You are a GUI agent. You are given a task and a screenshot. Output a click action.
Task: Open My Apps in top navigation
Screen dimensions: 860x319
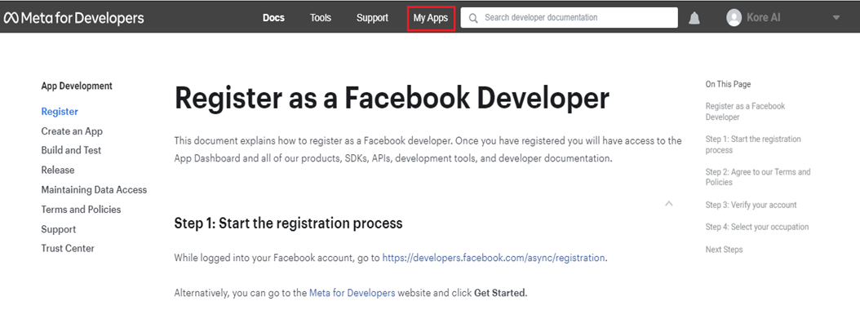tap(431, 18)
